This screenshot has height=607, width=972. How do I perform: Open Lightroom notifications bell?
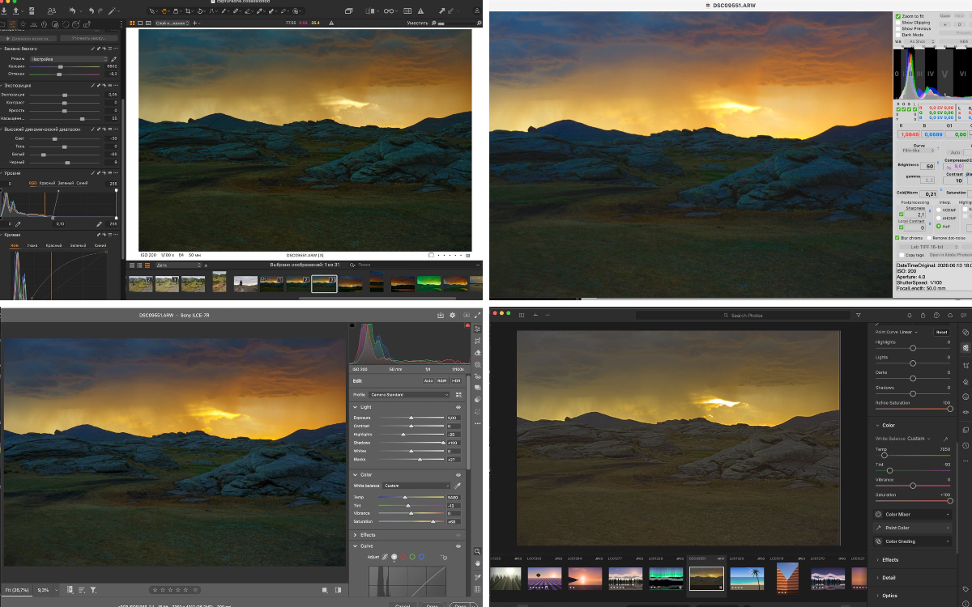point(910,315)
